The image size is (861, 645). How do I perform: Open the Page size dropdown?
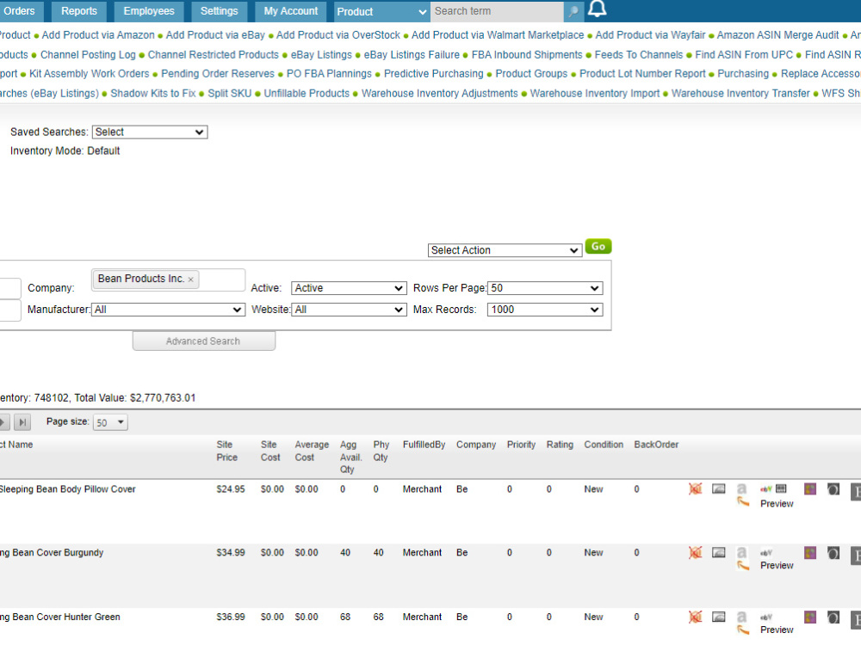(110, 422)
